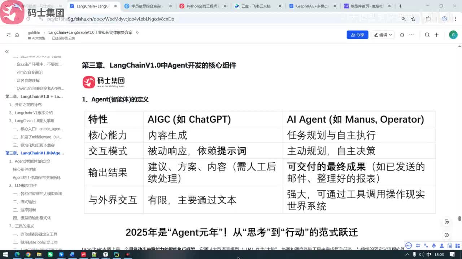The image size is (462, 259).
Task: Toggle the document sidebar list icon
Action: [8, 35]
